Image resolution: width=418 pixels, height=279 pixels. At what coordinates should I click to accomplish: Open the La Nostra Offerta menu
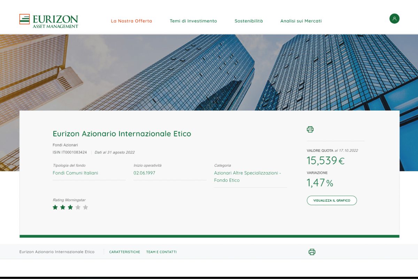pos(131,21)
